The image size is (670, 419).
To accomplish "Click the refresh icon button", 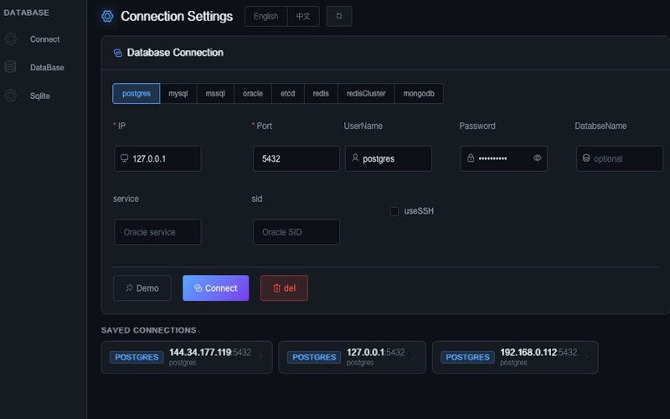I will pyautogui.click(x=339, y=16).
